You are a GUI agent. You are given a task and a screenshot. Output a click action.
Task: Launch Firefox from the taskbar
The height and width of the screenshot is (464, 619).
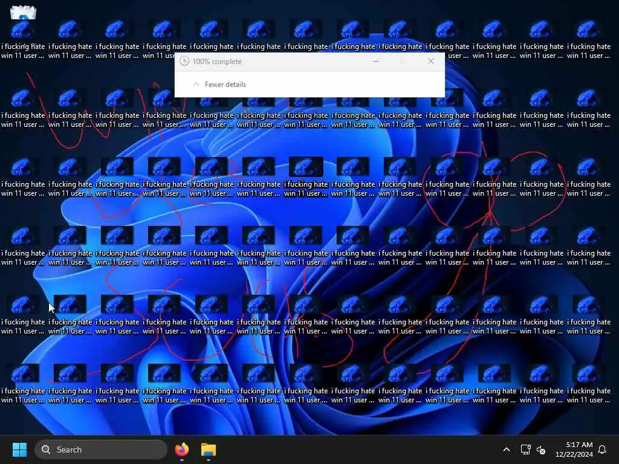(x=182, y=449)
